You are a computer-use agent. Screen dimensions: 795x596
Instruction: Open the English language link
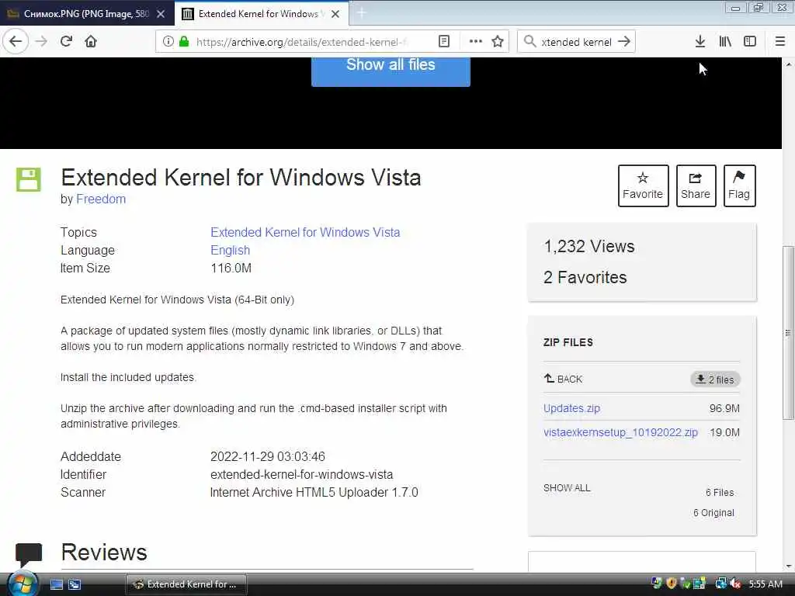[230, 251]
